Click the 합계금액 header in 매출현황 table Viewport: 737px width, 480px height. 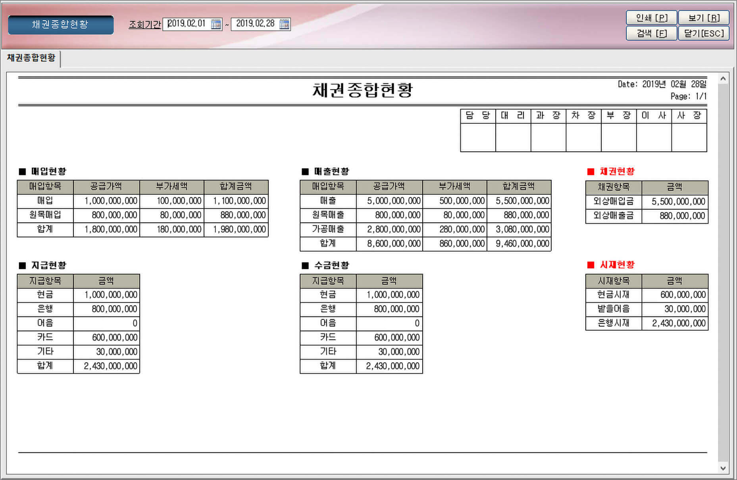[519, 186]
